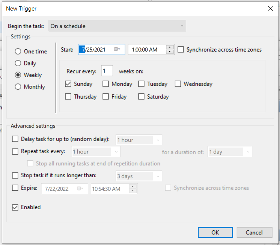Image resolution: width=280 pixels, height=245 pixels.
Task: Check the Friday checkbox
Action: tap(105, 96)
